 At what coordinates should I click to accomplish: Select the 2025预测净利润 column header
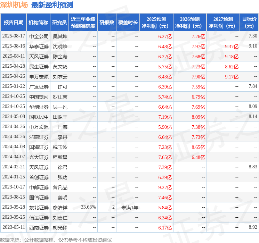(156, 23)
